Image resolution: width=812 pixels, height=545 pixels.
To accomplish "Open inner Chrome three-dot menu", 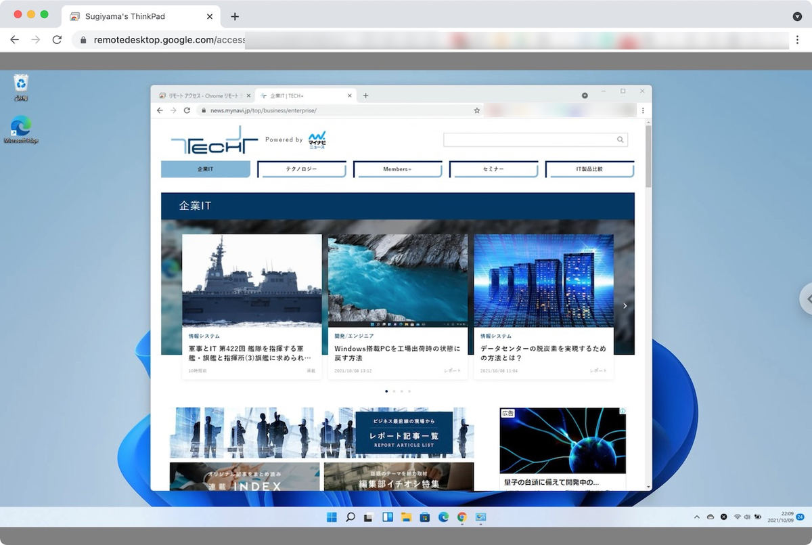I will point(643,110).
